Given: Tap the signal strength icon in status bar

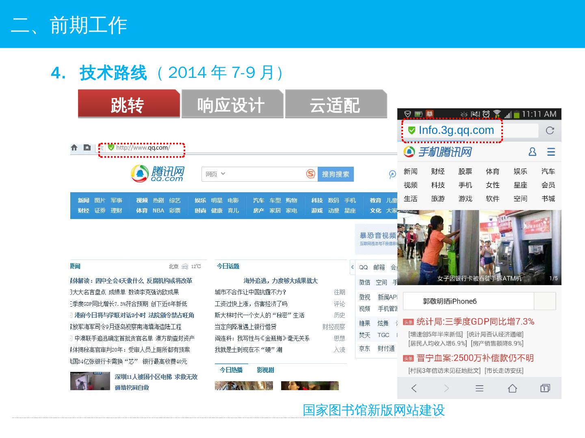Looking at the screenshot, I should pyautogui.click(x=507, y=114).
